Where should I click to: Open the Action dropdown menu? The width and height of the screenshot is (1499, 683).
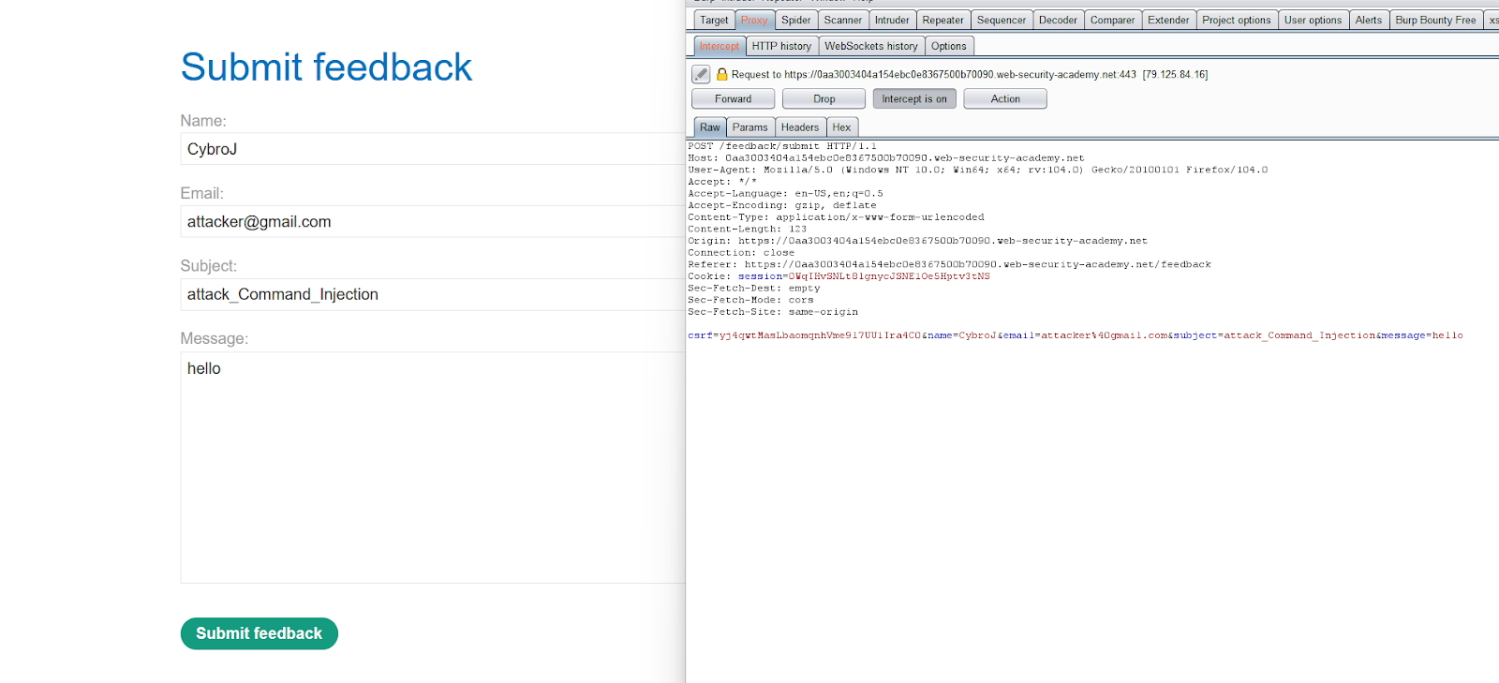coord(1004,99)
